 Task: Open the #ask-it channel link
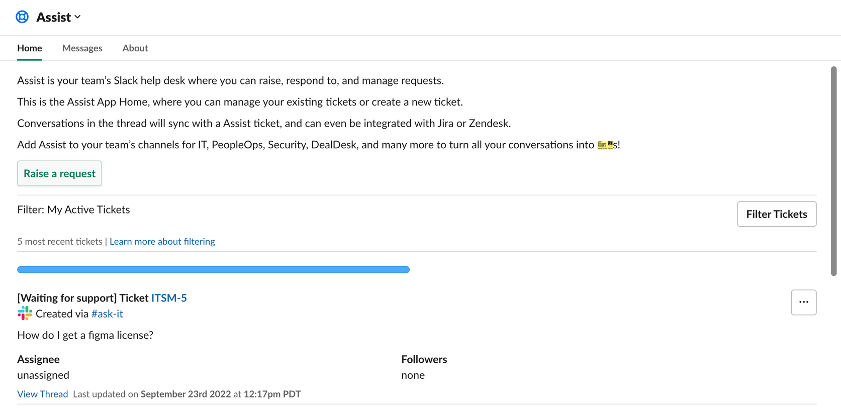(107, 313)
